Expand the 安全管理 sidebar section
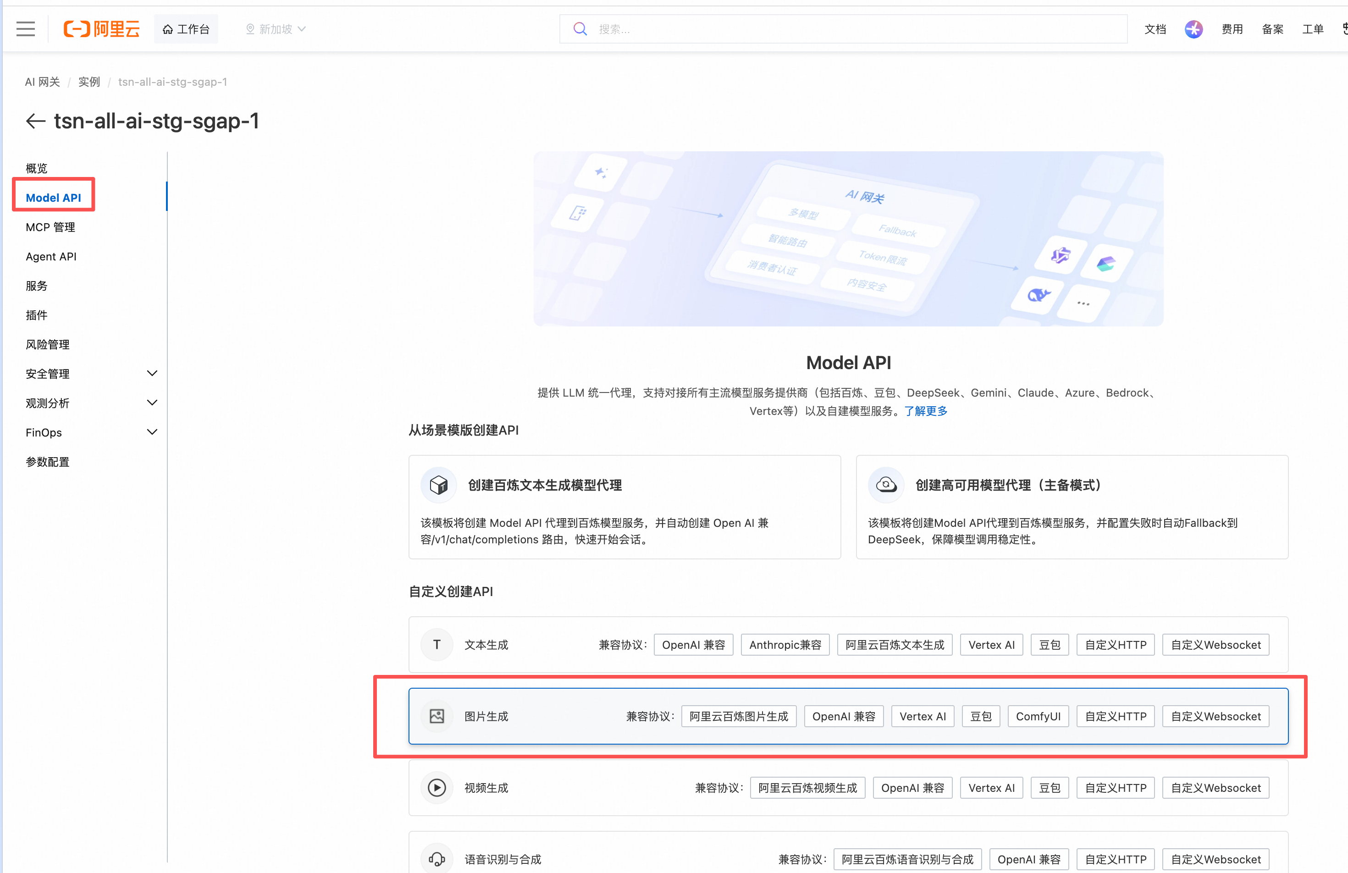The width and height of the screenshot is (1348, 873). tap(152, 373)
